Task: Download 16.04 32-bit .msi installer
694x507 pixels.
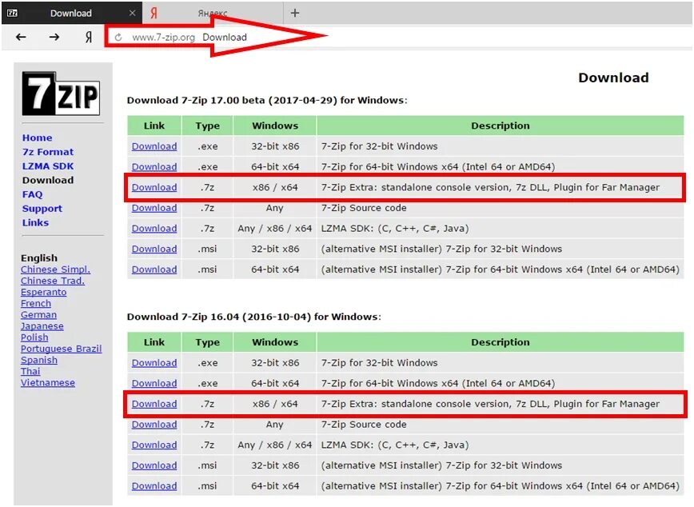Action: click(154, 465)
